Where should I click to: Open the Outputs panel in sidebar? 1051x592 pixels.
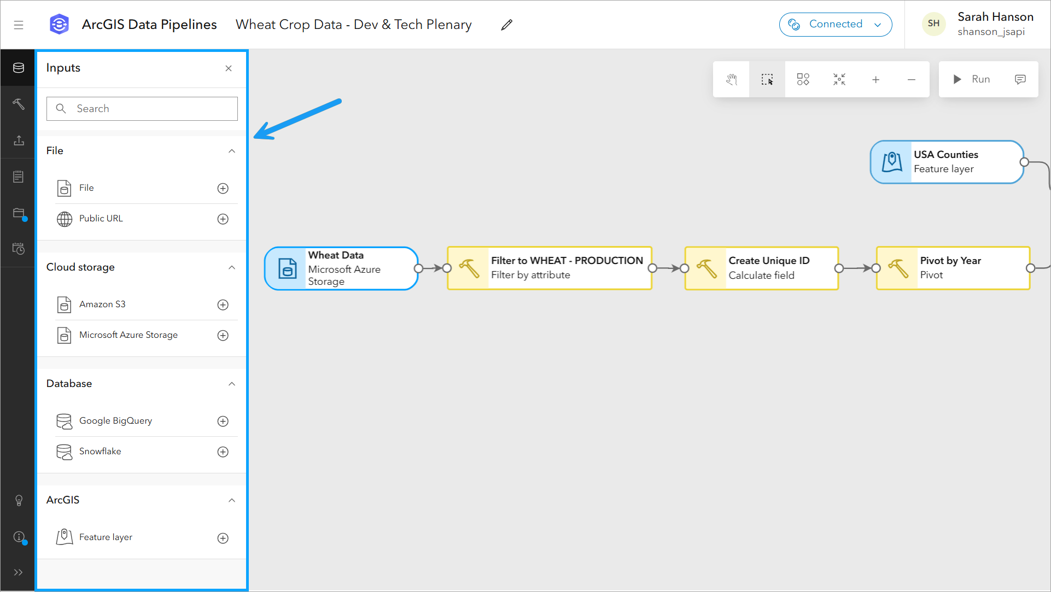(18, 140)
